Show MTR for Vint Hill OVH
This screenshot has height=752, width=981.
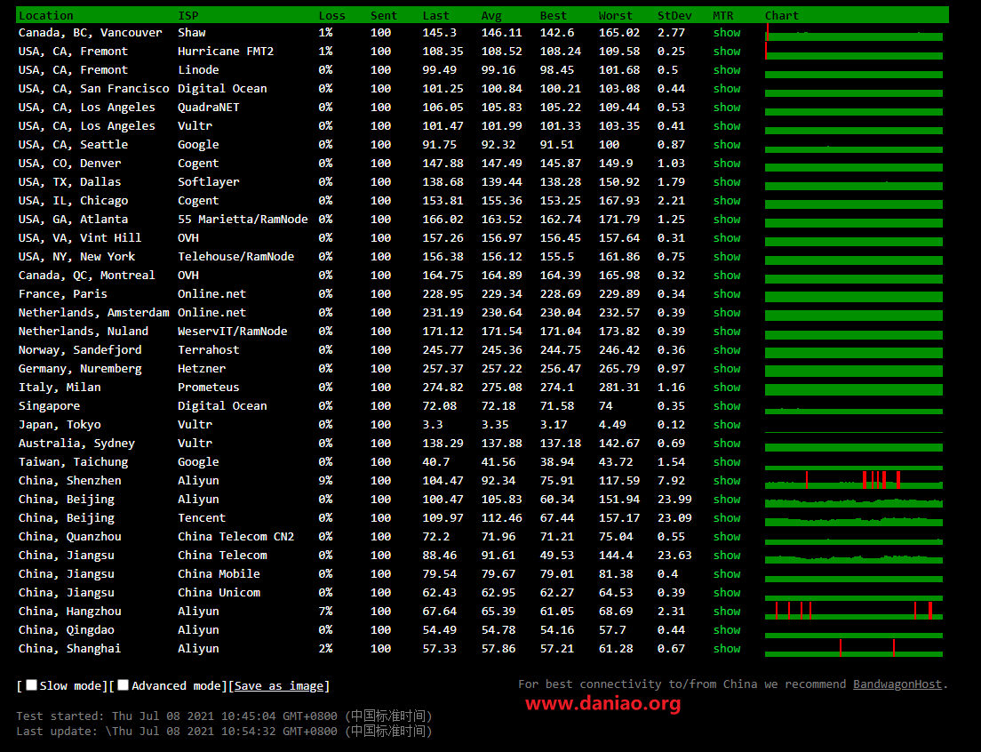pos(726,237)
